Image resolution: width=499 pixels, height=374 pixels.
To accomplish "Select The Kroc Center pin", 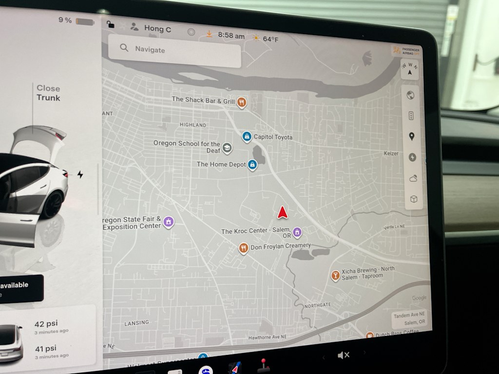I will point(297,232).
